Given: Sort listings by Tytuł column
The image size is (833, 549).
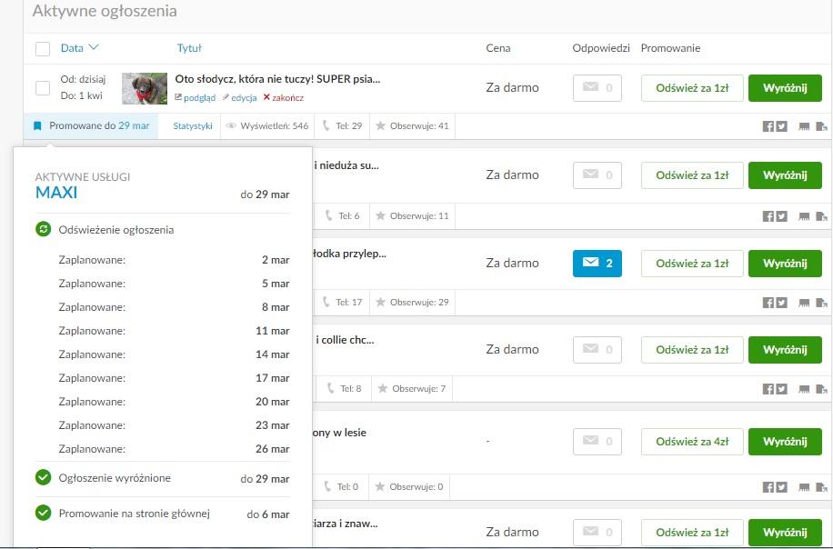Looking at the screenshot, I should 189,48.
